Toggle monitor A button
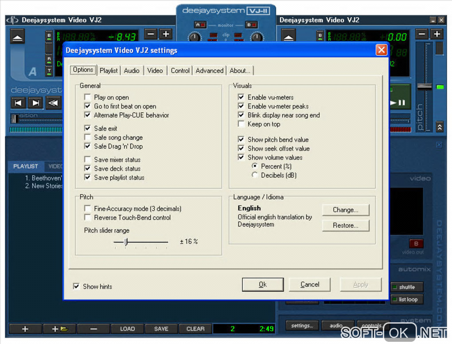Image resolution: width=452 pixels, height=344 pixels. pos(200,25)
